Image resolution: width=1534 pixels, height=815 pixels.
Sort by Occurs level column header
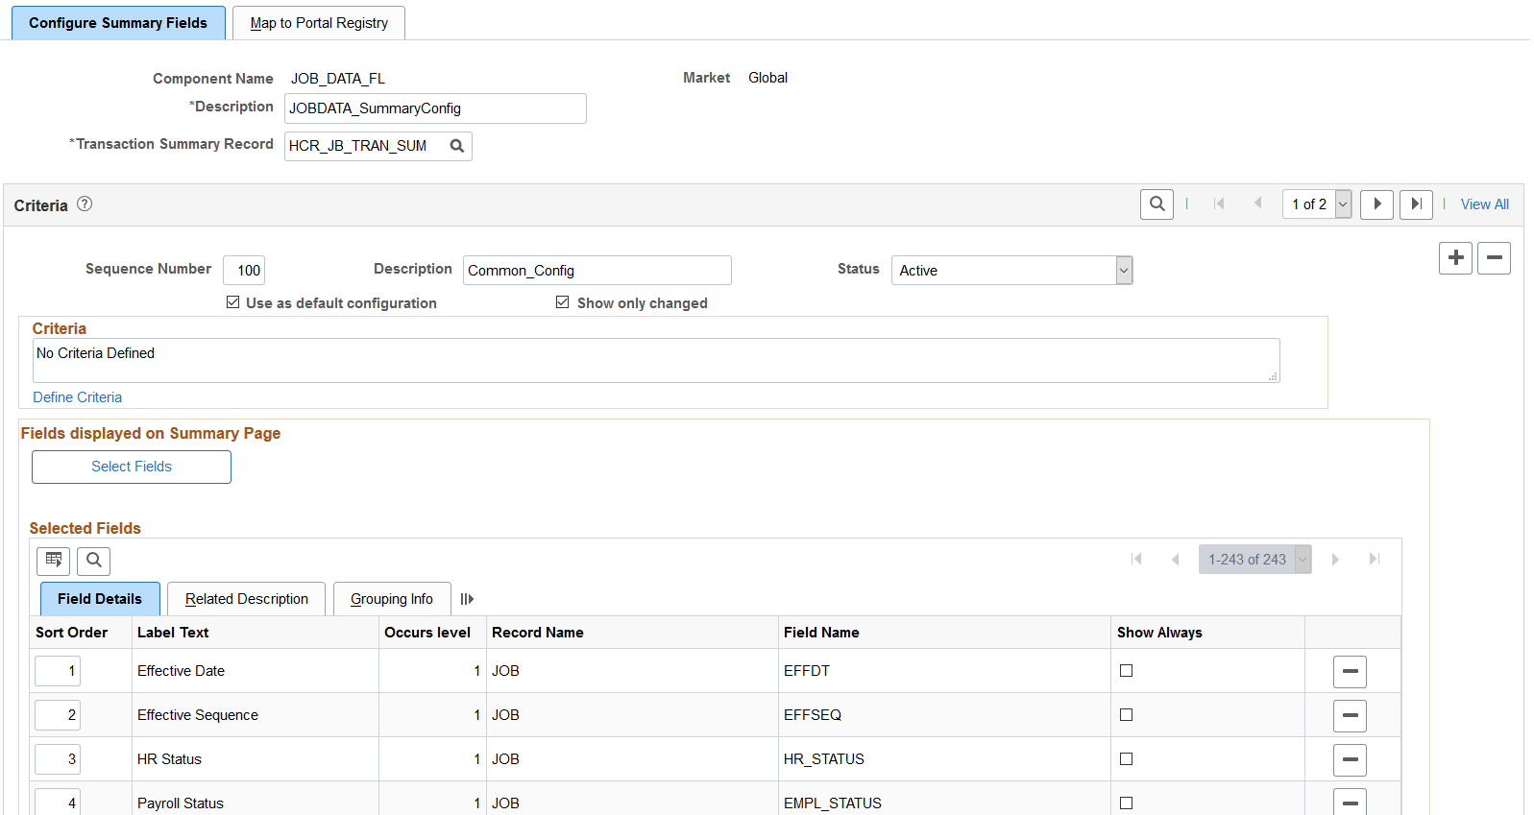(427, 633)
